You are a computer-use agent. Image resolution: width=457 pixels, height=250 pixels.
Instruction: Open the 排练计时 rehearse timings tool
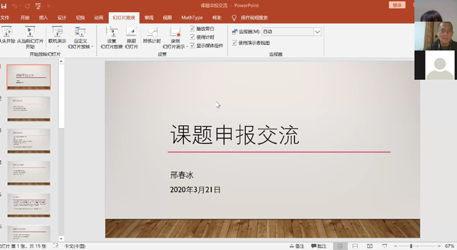point(152,35)
